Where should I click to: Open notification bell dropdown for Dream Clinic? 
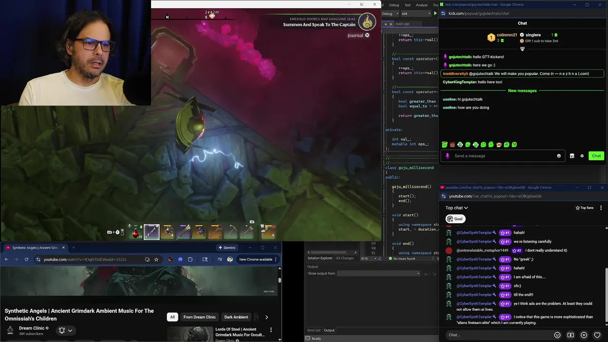(66, 330)
